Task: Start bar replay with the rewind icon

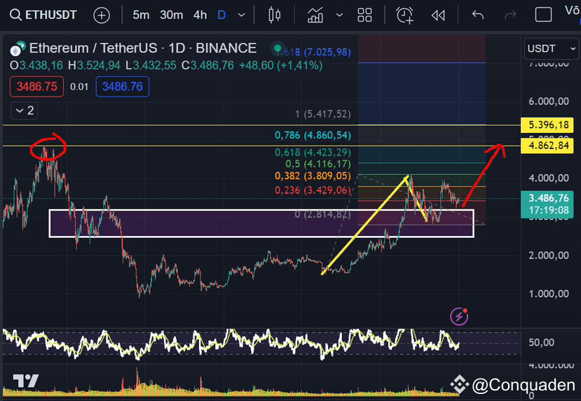Action: pos(438,15)
